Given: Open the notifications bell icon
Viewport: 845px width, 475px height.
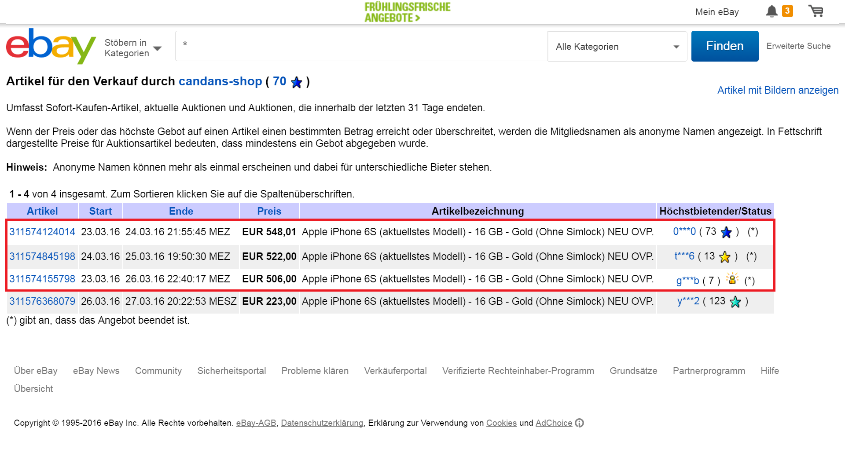Looking at the screenshot, I should pyautogui.click(x=772, y=11).
